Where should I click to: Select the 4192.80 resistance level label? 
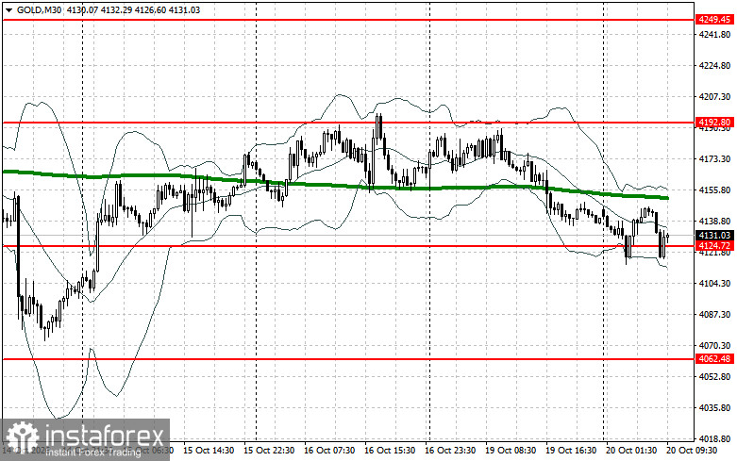[714, 123]
